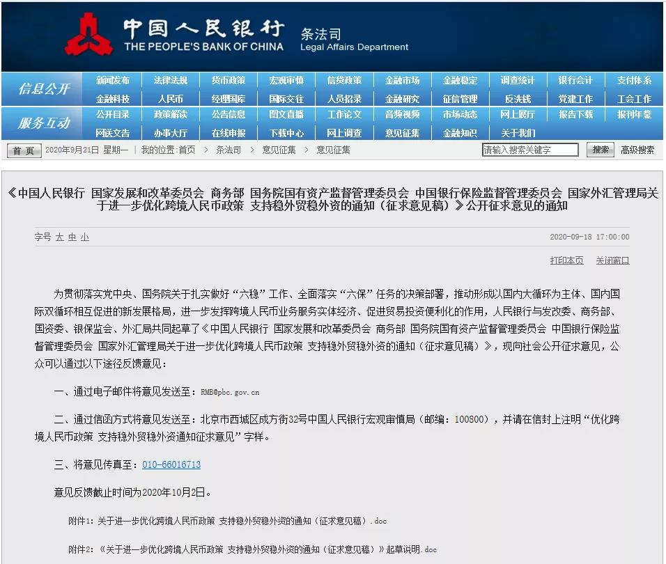Click the 首页 home button
The width and height of the screenshot is (666, 564).
24,150
